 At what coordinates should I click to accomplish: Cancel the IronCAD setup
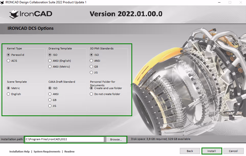point(233,151)
